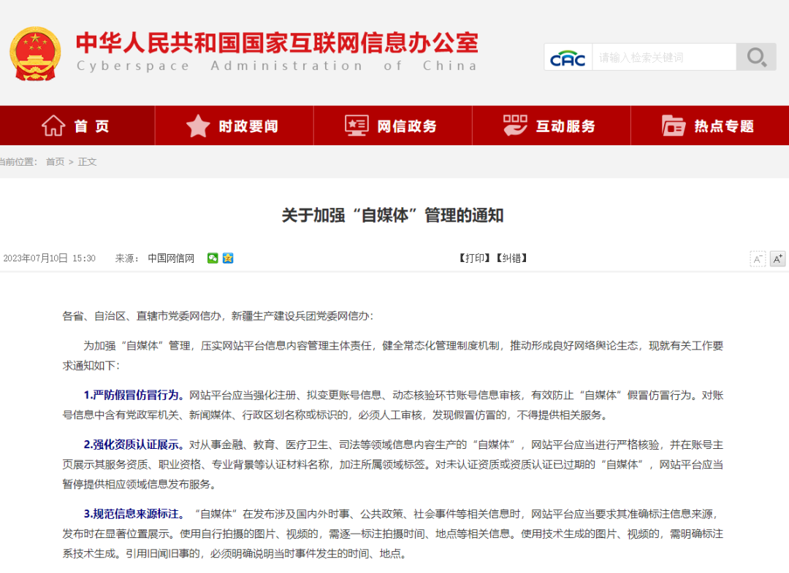Open the 首页 navigation menu
The width and height of the screenshot is (789, 573).
(77, 126)
